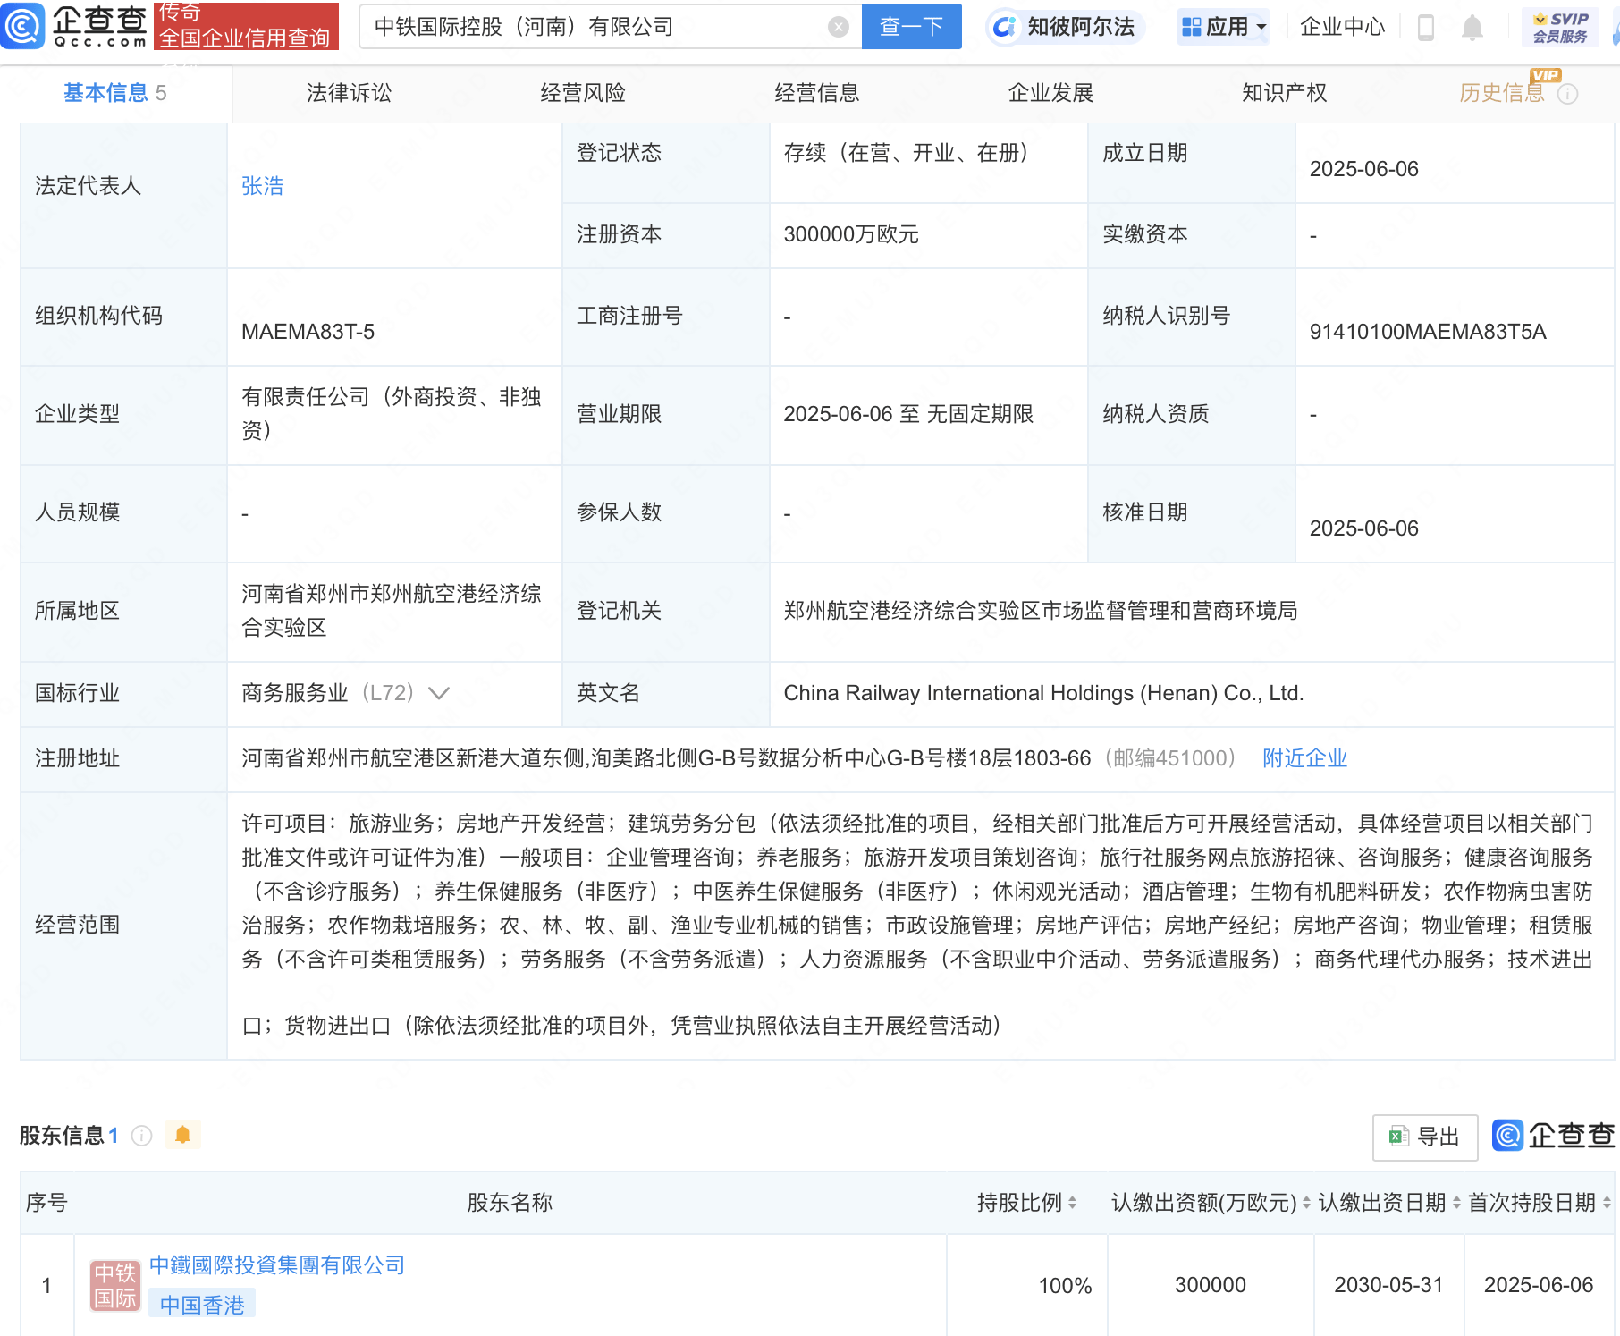Click the 登记状态 value 存续
Viewport: 1620px width, 1336px height.
tap(910, 153)
